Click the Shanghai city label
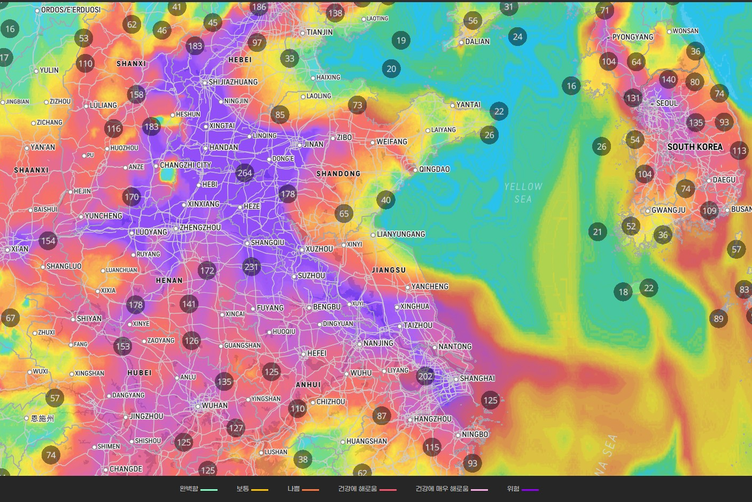This screenshot has width=752, height=502. pos(477,379)
